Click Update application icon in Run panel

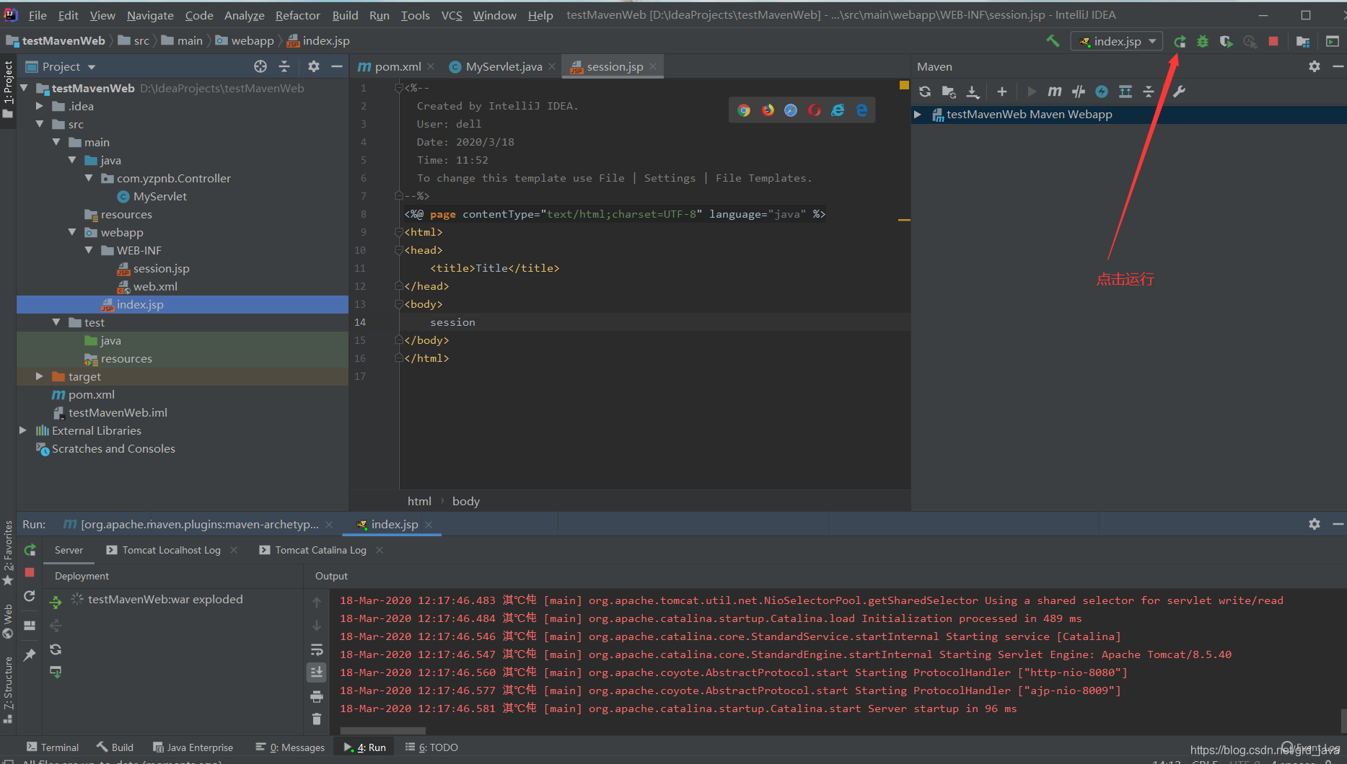30,596
